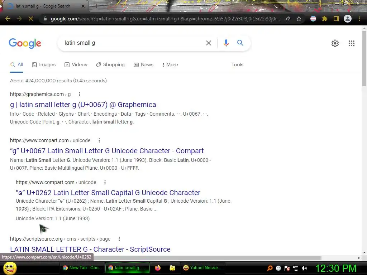Open Google apps grid
Screen dimensions: 367x275
click(352, 43)
